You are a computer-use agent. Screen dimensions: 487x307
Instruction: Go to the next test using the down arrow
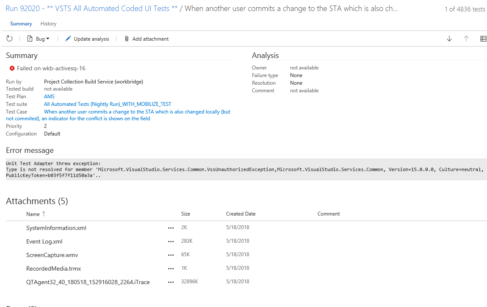[449, 38]
